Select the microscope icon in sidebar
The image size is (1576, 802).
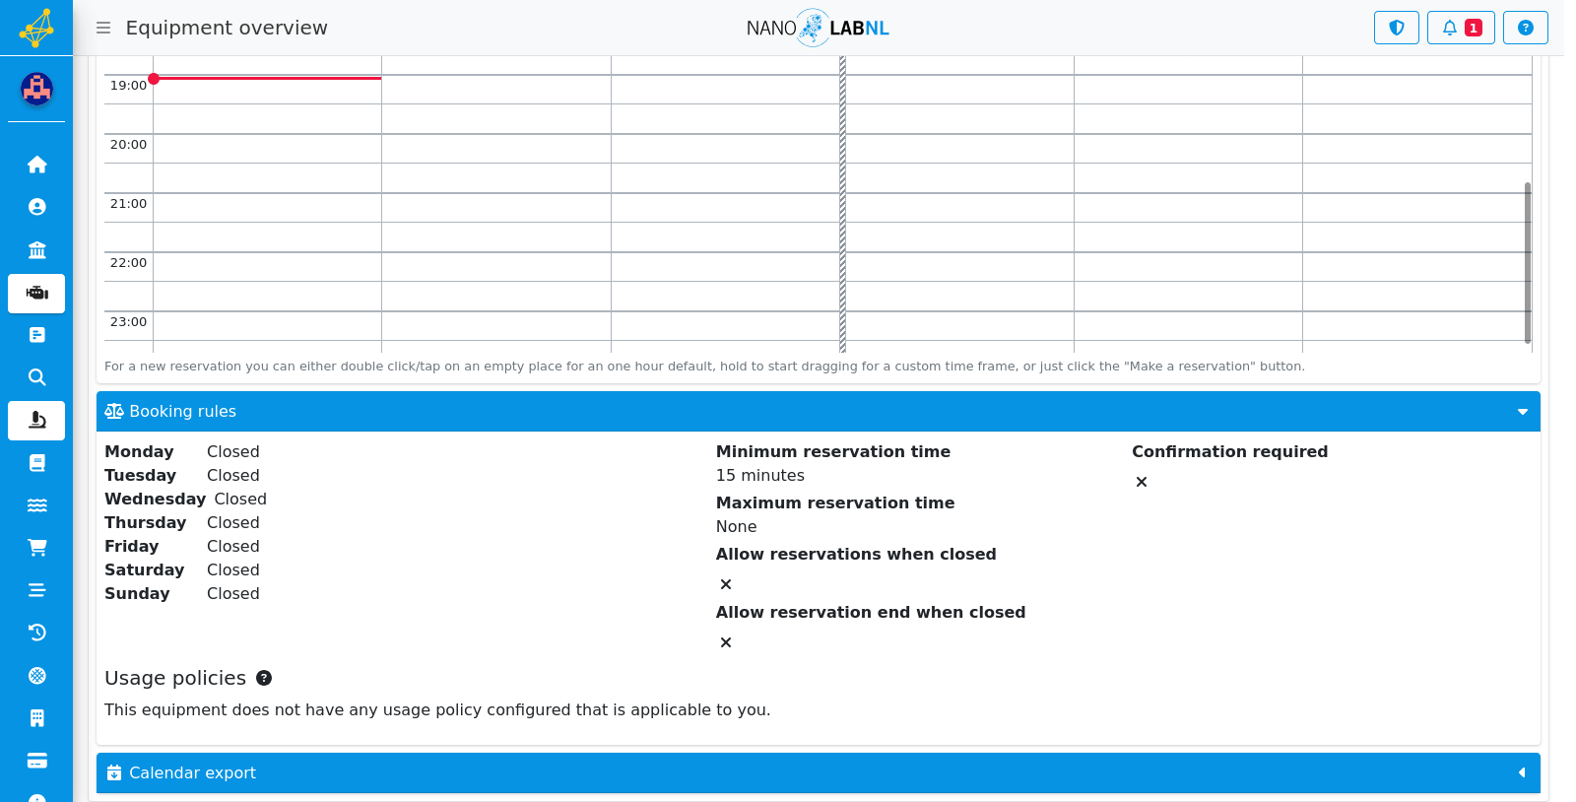point(36,421)
